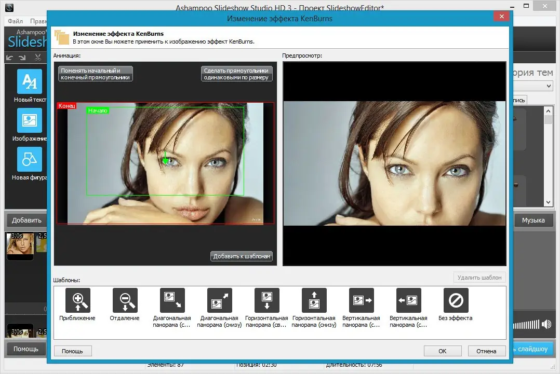Open the Файл menu

pyautogui.click(x=16, y=21)
